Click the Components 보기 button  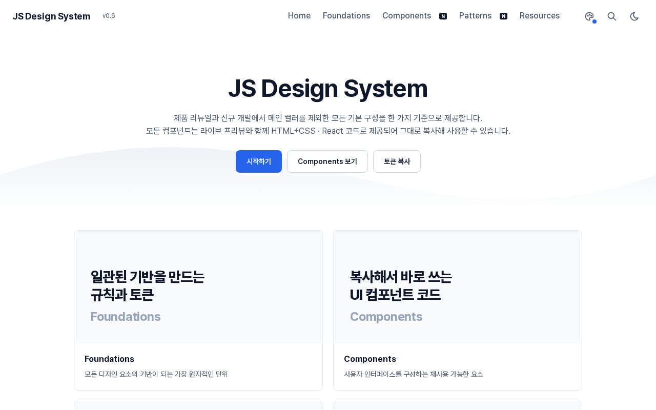[x=327, y=161]
